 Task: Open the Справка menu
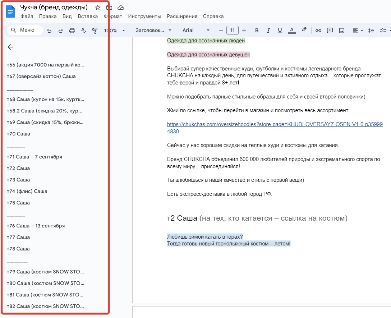pos(213,16)
